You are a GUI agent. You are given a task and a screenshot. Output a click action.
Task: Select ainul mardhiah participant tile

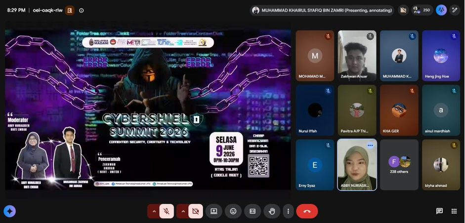point(441,110)
